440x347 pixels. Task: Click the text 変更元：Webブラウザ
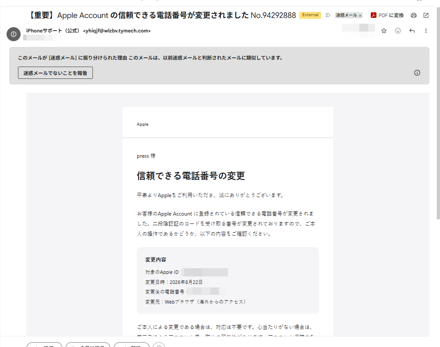click(x=170, y=302)
